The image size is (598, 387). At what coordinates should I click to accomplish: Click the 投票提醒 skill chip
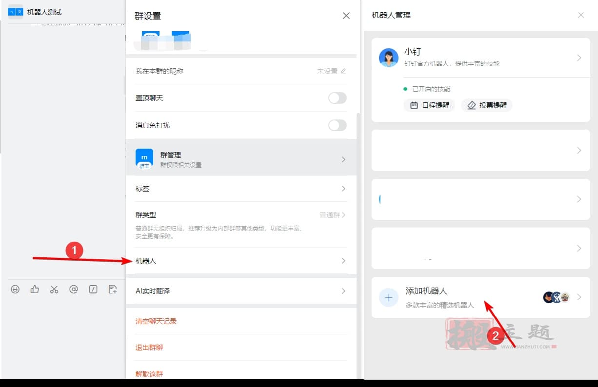tap(487, 105)
